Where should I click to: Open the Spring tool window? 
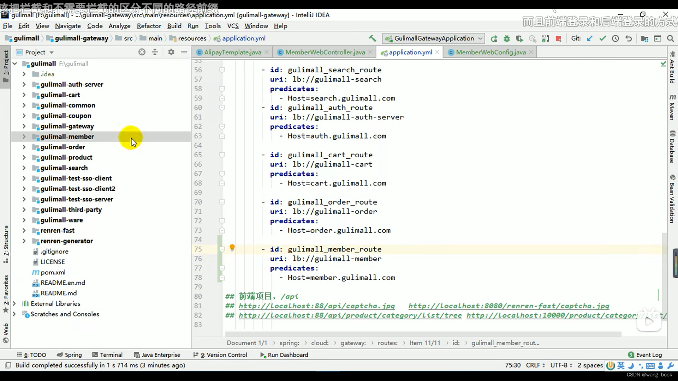(x=69, y=355)
